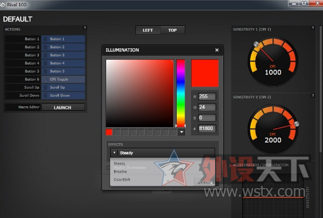This screenshot has width=323, height=218.
Task: Close the Illumination dialog with the X
Action: (217, 50)
